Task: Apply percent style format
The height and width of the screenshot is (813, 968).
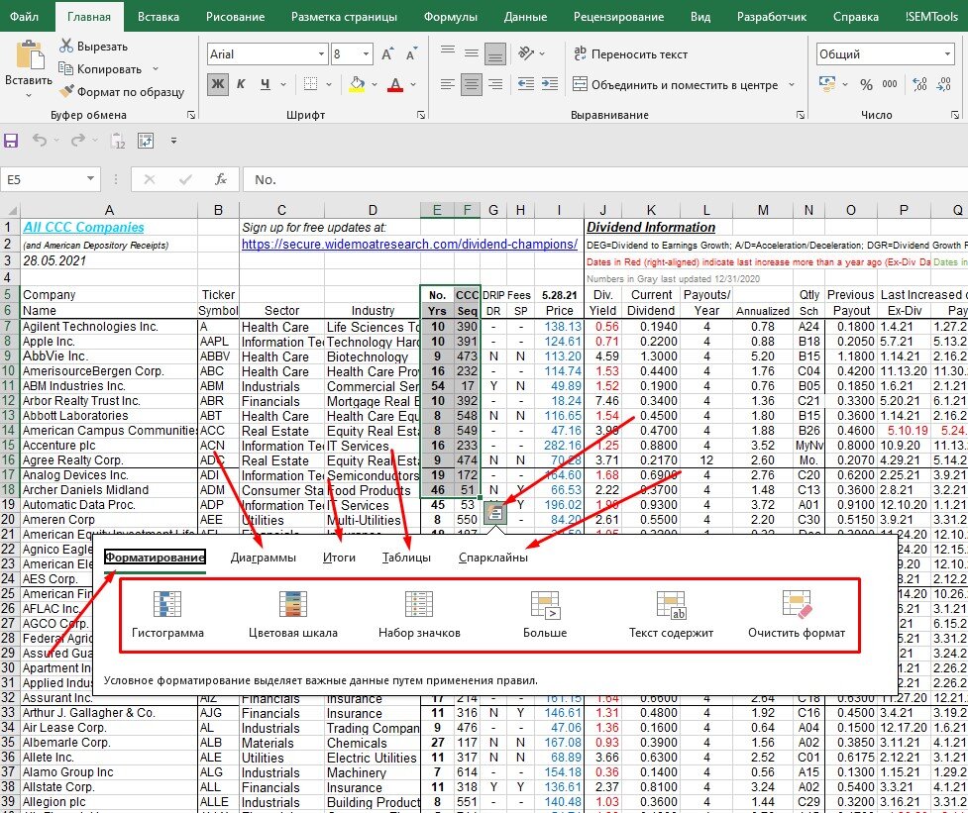Action: tap(866, 84)
